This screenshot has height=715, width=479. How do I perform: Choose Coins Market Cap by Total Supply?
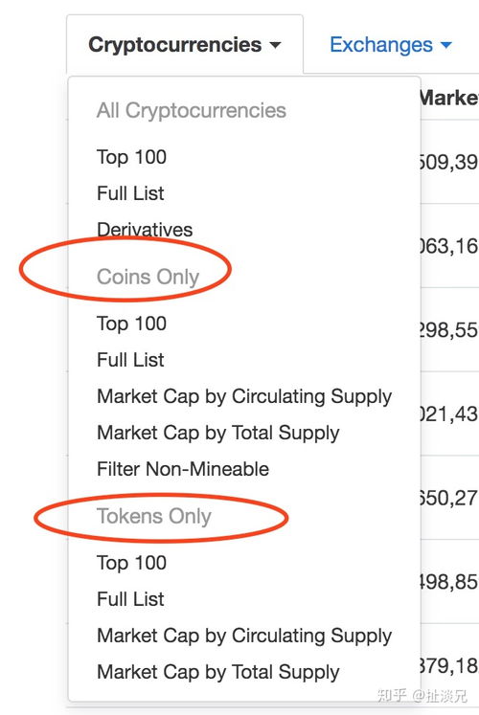218,433
